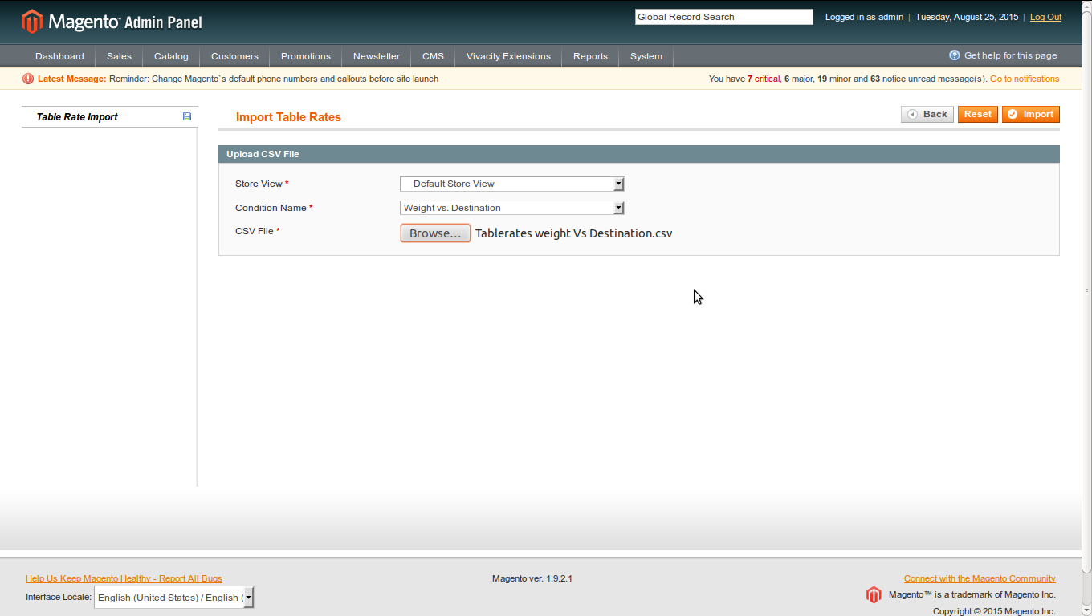The image size is (1092, 616).
Task: Open the Dashboard menu
Action: point(59,56)
